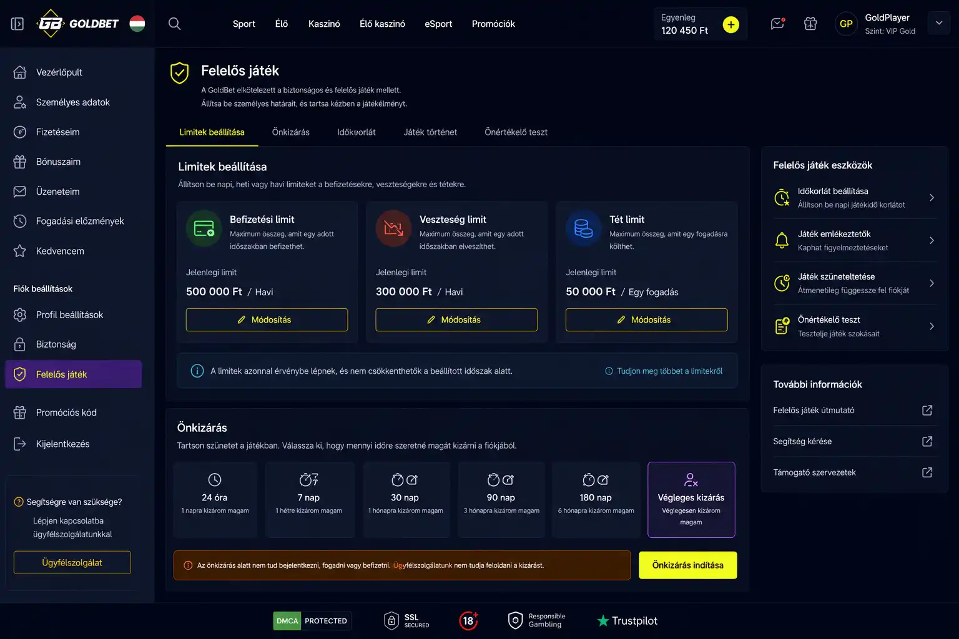Click the Időkorlát beállítása clock icon
This screenshot has height=639, width=959.
[782, 198]
